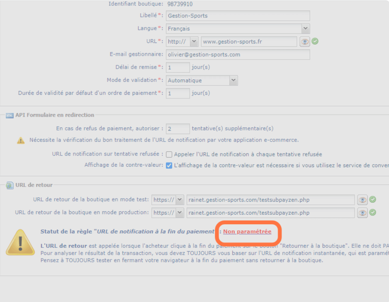Click eye icon for production mode return URL

click(362, 213)
